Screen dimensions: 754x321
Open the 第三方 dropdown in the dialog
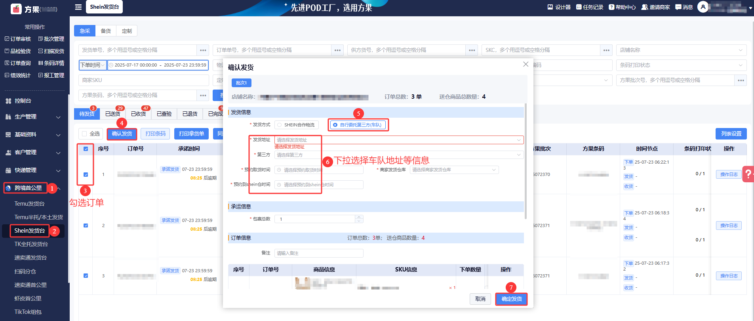[399, 155]
